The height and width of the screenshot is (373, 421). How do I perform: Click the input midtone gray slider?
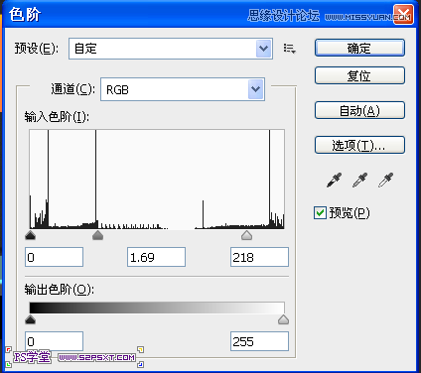[x=97, y=235]
